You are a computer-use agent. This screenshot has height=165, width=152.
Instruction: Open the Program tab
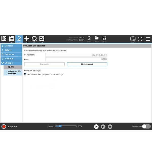pos(11,39)
